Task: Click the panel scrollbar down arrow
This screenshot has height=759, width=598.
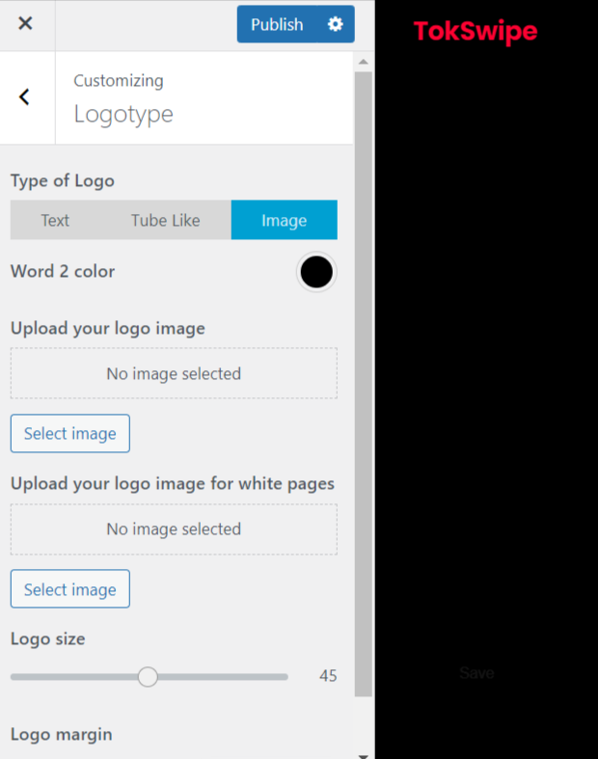Action: point(364,752)
